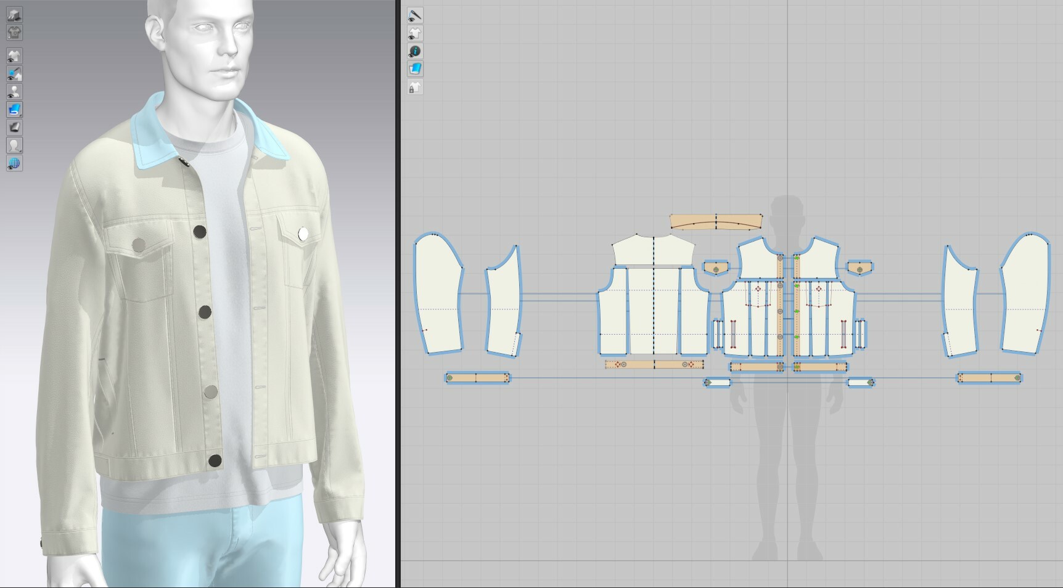Expand the avatar display icon flyout options
The image size is (1063, 588).
(x=20, y=152)
